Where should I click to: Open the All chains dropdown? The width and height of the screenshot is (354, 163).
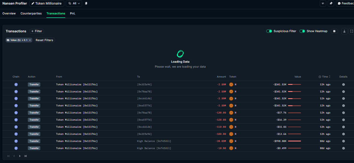[x=74, y=4]
